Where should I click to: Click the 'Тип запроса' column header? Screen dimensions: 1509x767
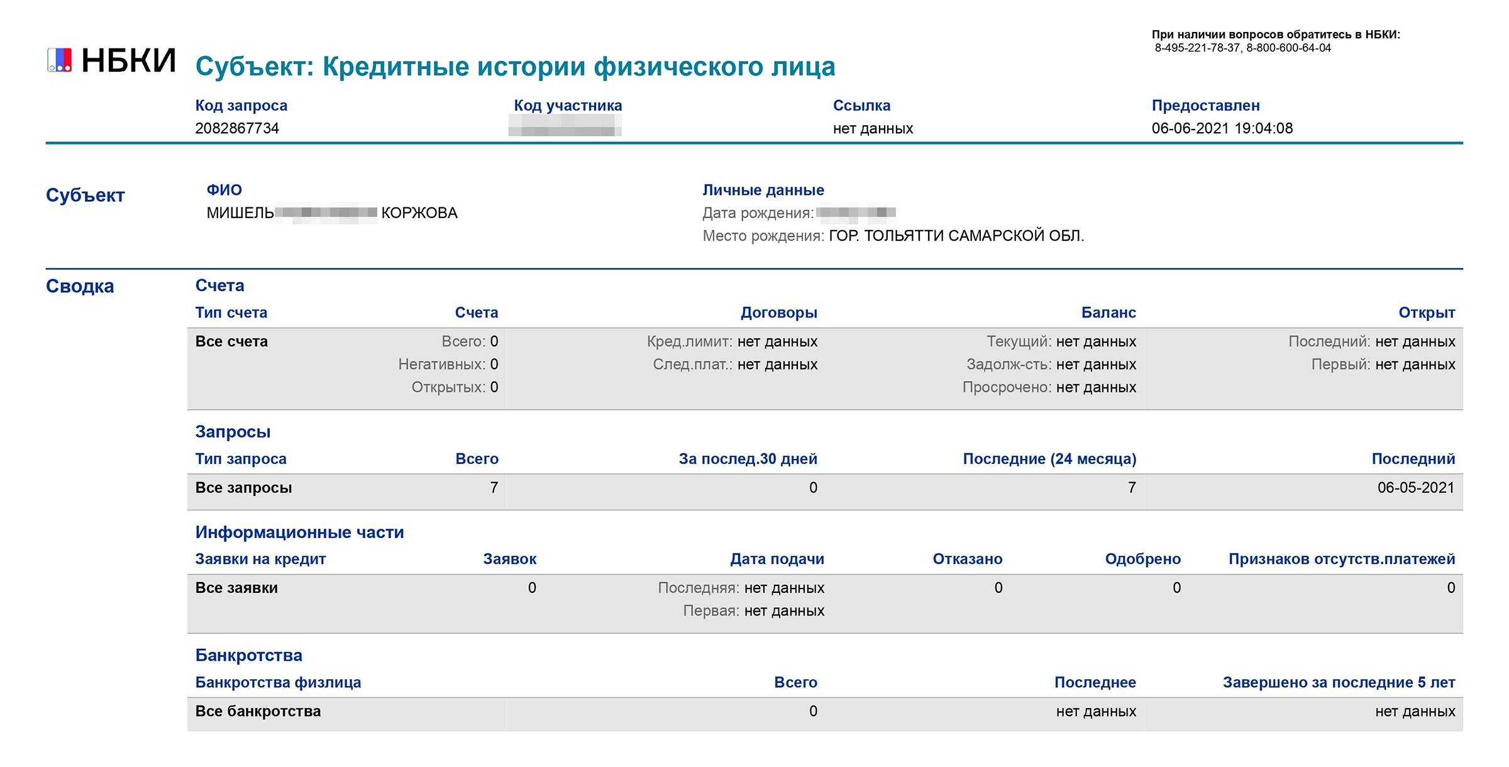point(241,459)
